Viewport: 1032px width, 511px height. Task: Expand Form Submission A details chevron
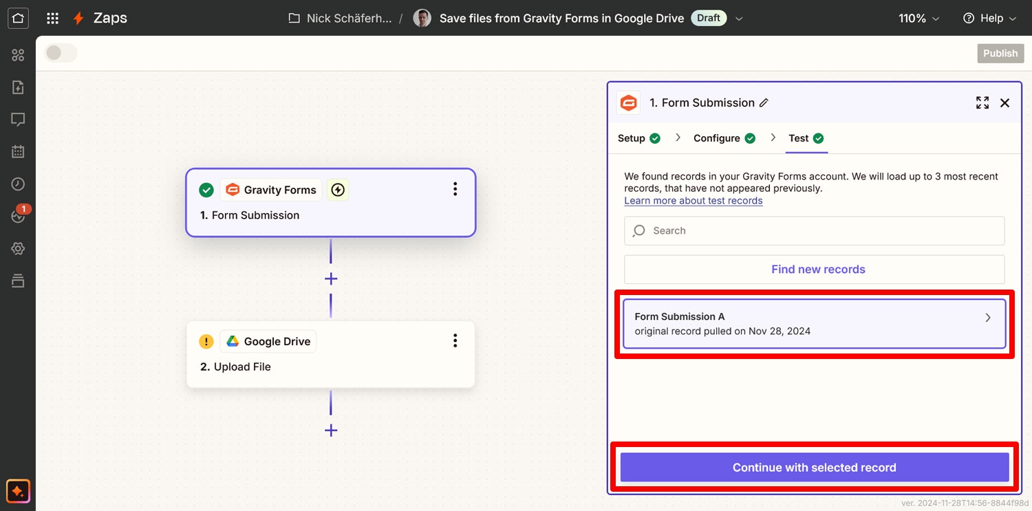pos(988,318)
